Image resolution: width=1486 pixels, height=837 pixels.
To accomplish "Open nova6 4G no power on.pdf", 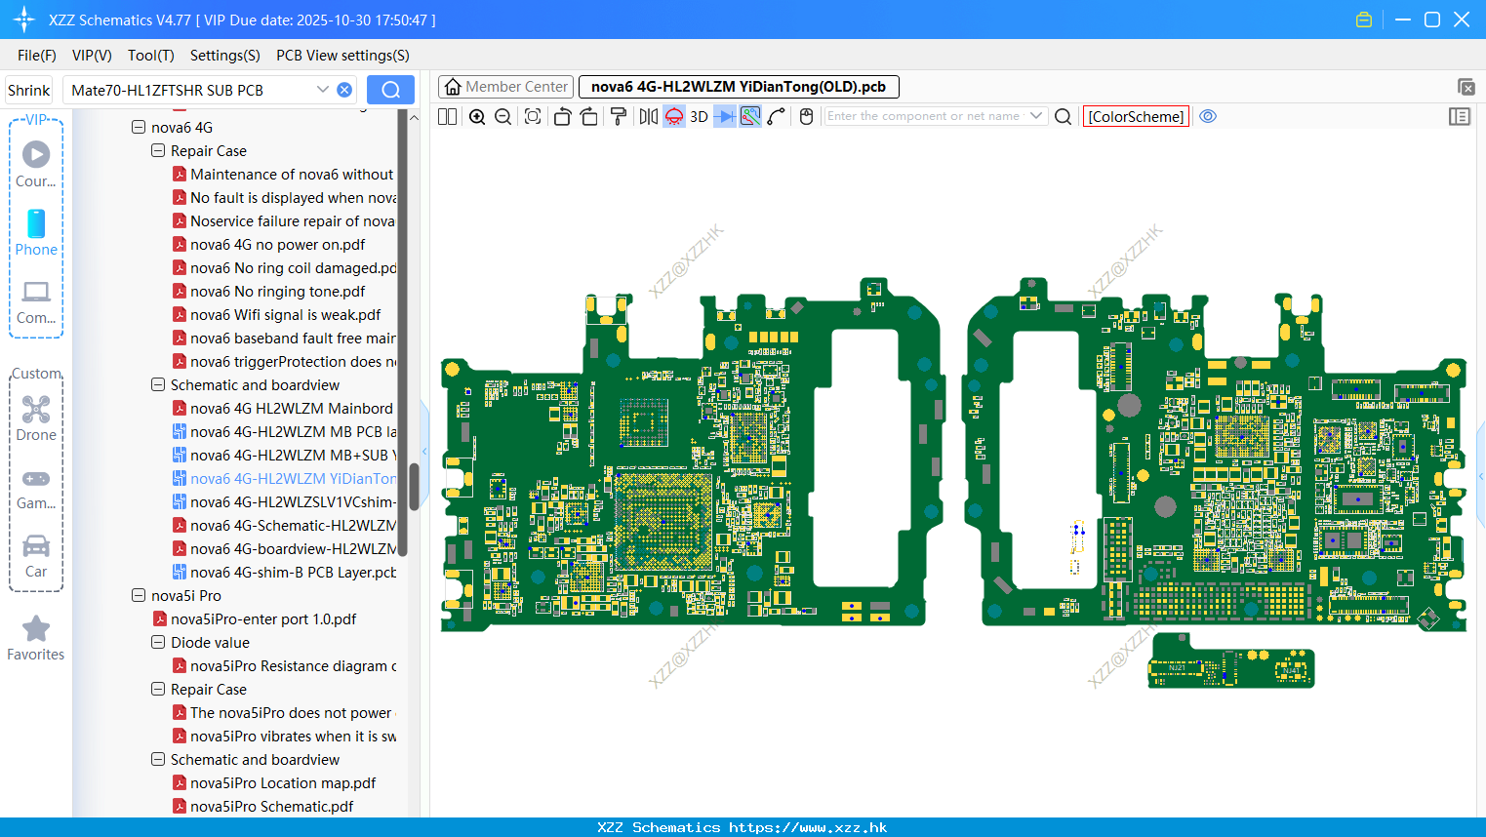I will coord(277,245).
